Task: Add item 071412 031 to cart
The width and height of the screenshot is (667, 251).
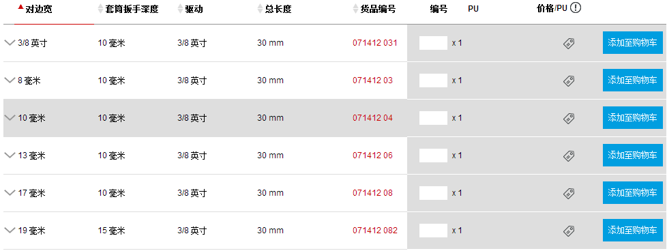Action: pos(632,42)
